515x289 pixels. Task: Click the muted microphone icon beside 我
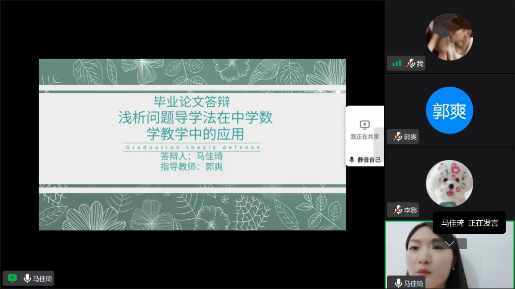(411, 64)
